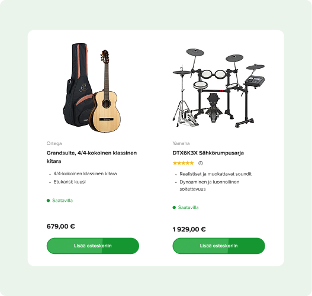
Task: Click the five-star rating icons
Action: (x=183, y=163)
